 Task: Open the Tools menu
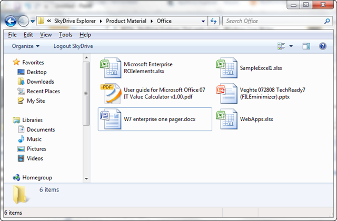(x=66, y=35)
